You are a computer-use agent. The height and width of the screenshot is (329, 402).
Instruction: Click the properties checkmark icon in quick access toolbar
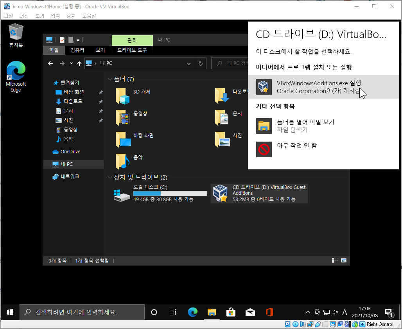click(62, 40)
